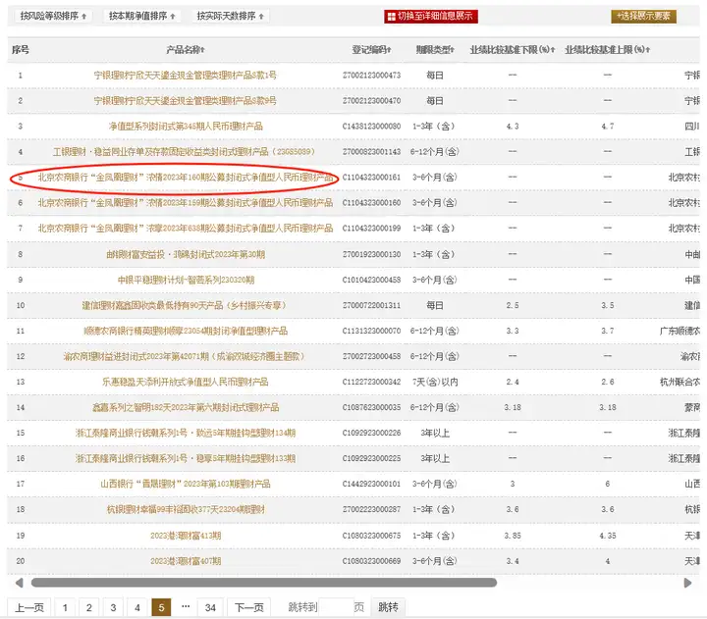Click the horizontal scrollbar left arrow
The image size is (707, 619).
click(19, 583)
